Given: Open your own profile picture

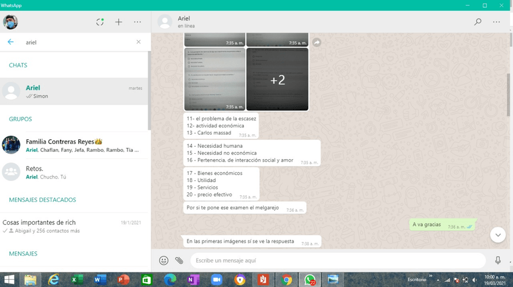Looking at the screenshot, I should (10, 22).
